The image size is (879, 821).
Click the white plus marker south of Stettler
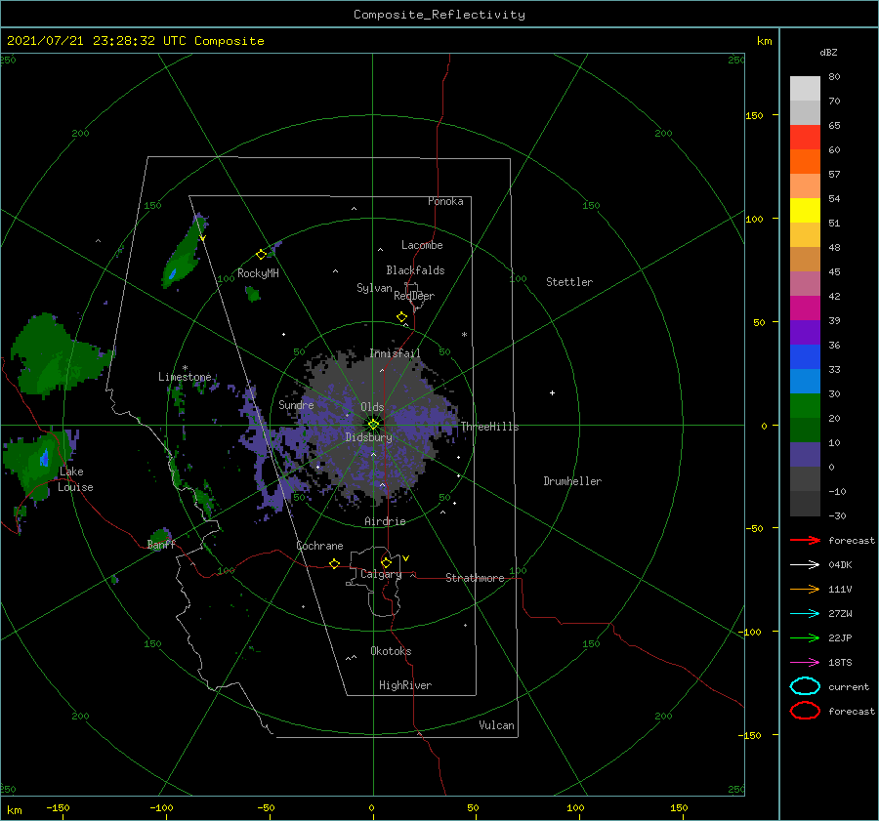(552, 392)
